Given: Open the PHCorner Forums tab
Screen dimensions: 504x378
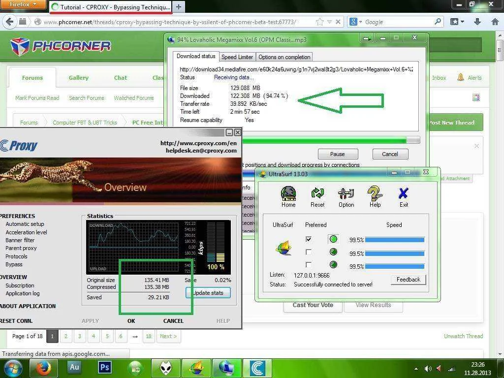Looking at the screenshot, I should click(32, 77).
